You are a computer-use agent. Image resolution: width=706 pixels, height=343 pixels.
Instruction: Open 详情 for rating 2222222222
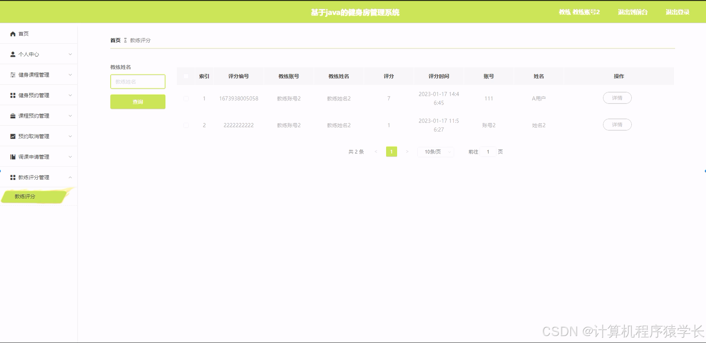click(x=617, y=125)
